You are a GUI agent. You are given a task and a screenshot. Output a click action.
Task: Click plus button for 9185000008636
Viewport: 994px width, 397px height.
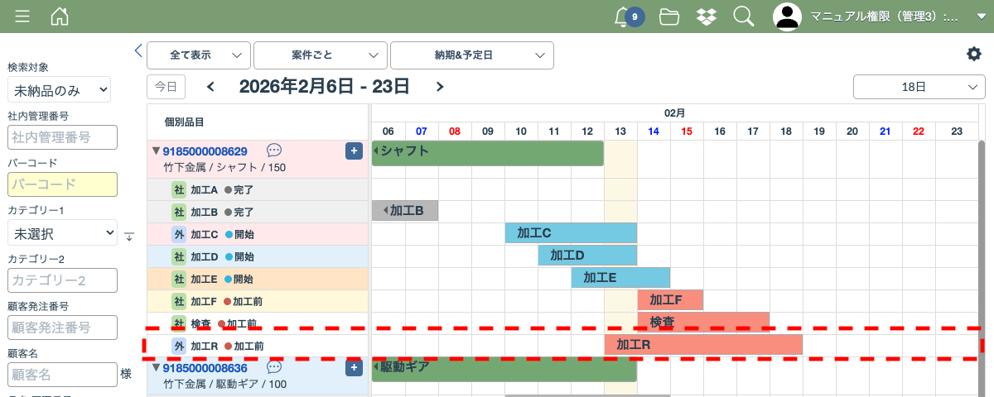pyautogui.click(x=354, y=368)
